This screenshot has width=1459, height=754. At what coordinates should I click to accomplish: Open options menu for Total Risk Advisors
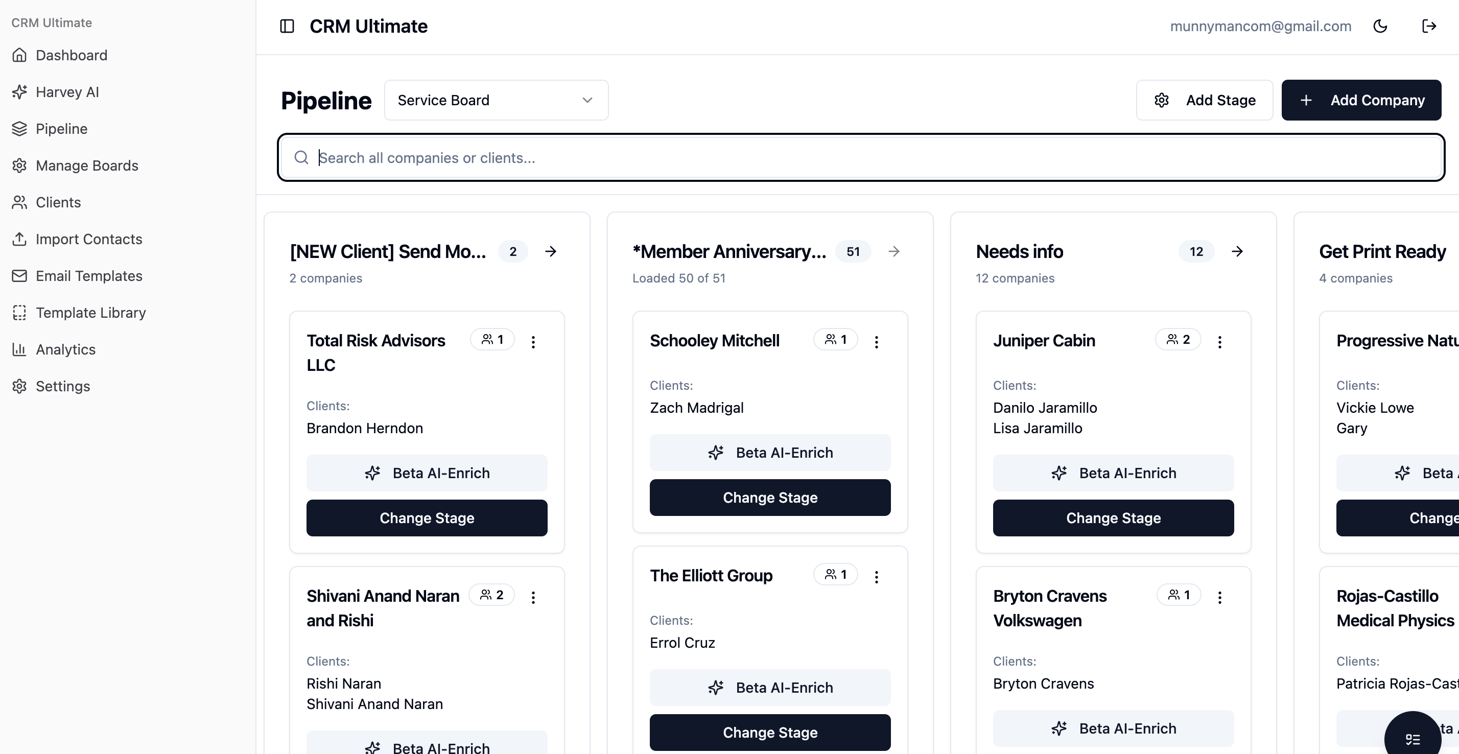click(533, 341)
